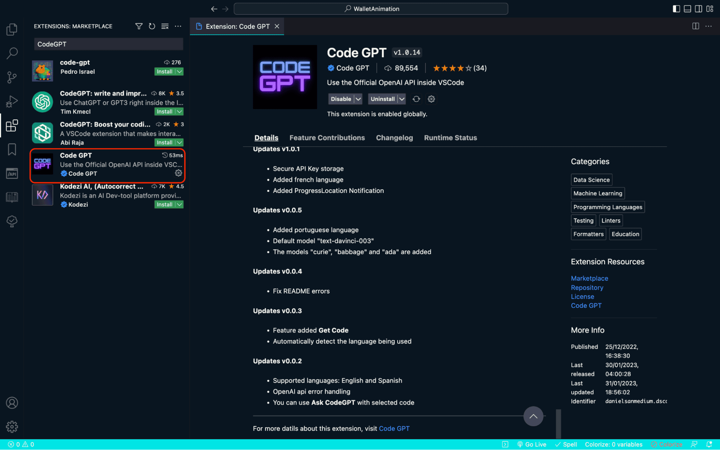Switch to the Details tab
The width and height of the screenshot is (720, 450).
click(266, 138)
